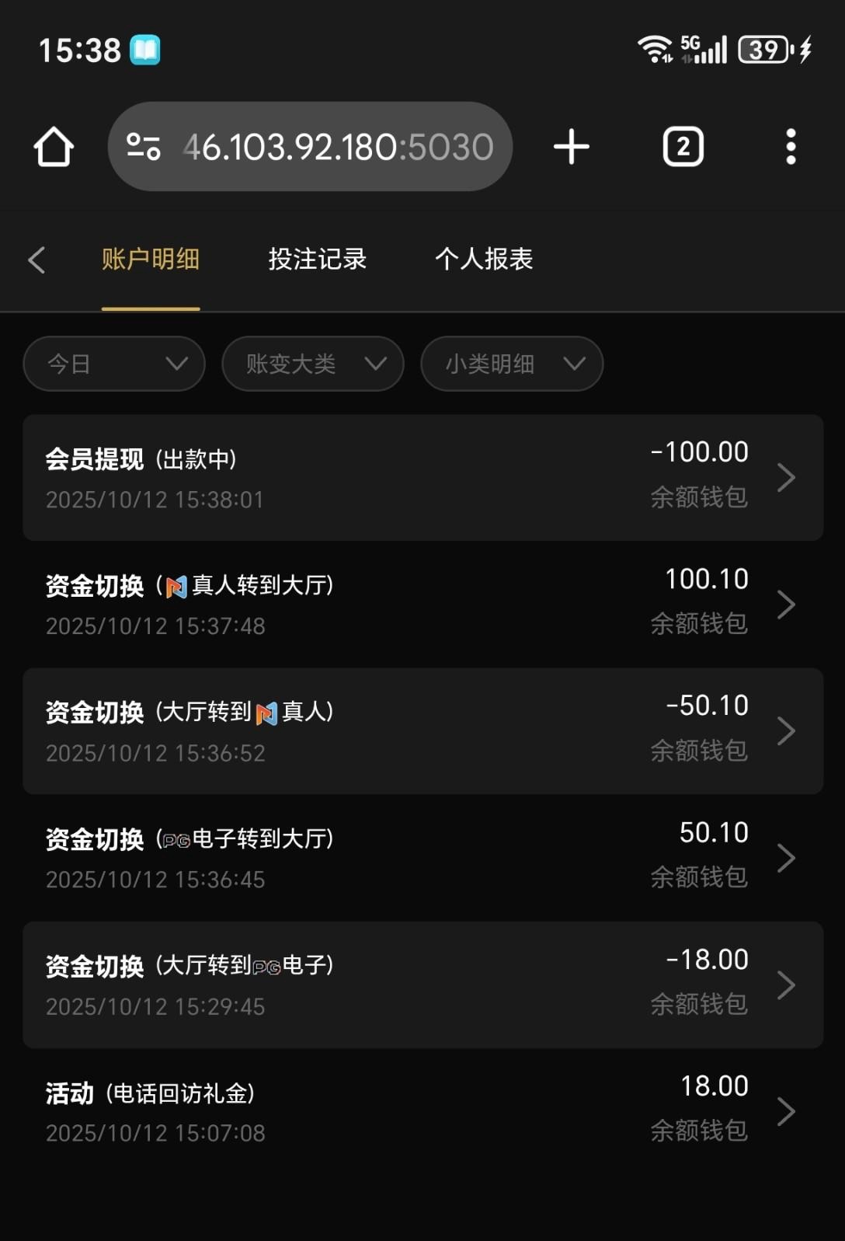Tap the reading mode icon in status bar

144,51
